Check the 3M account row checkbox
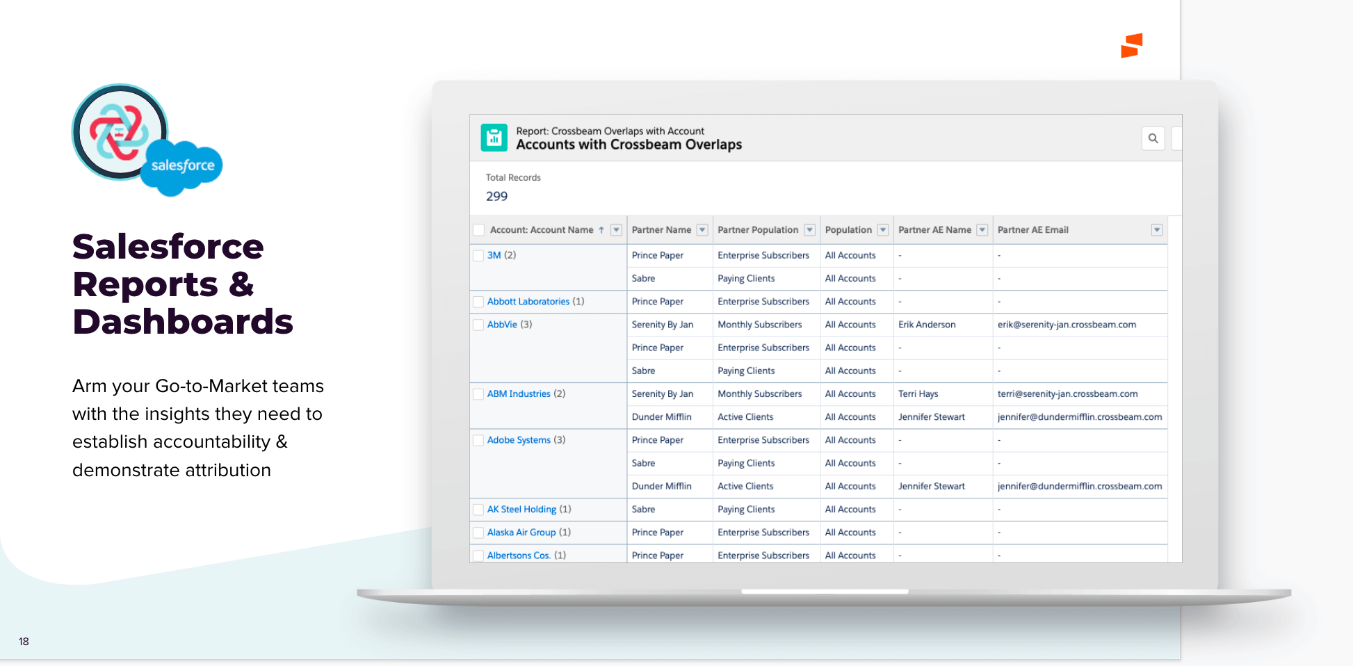Viewport: 1353px width, 666px height. [x=478, y=256]
